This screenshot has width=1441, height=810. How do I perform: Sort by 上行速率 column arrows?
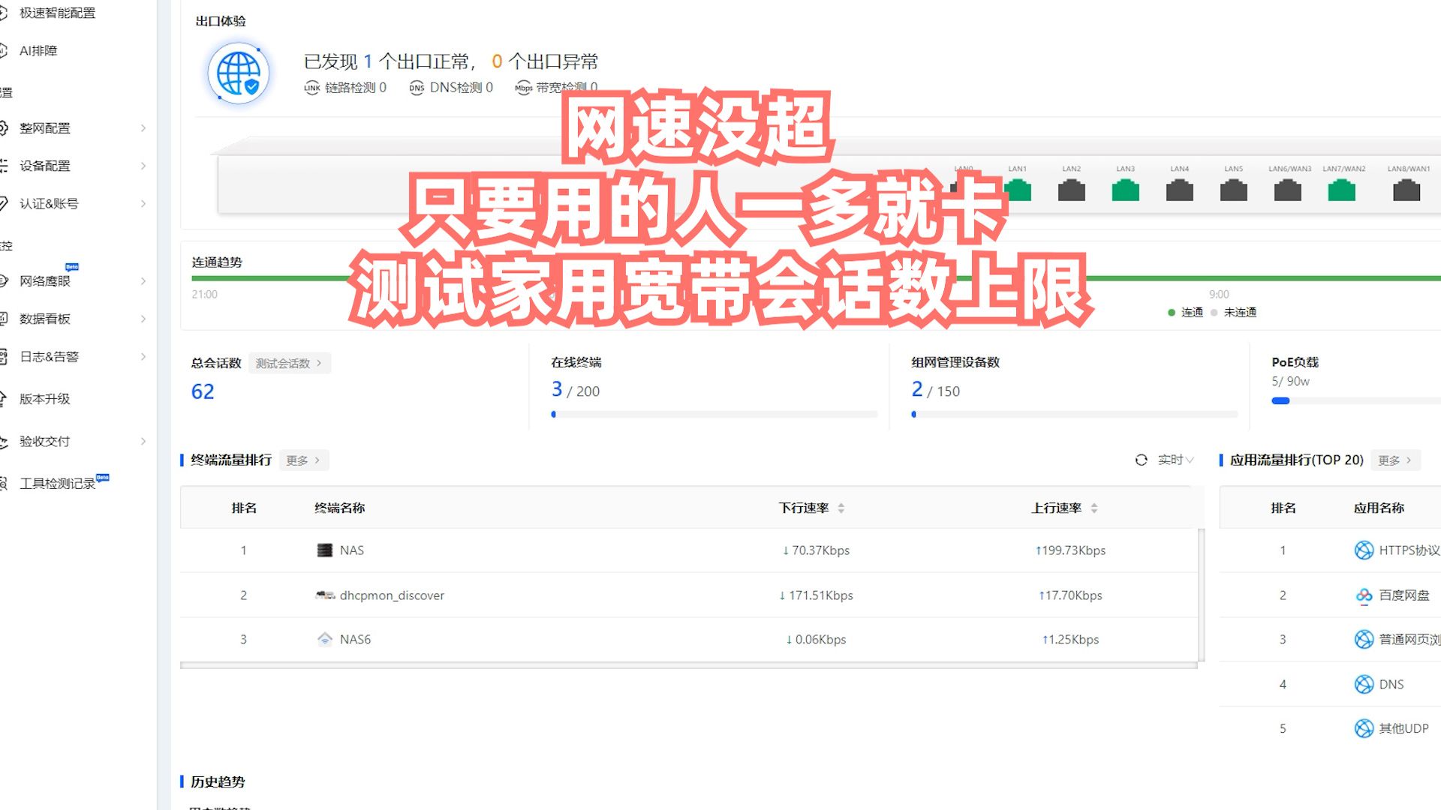[1094, 508]
